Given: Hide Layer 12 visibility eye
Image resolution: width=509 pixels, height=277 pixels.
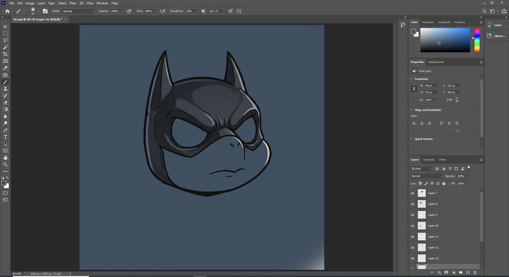Looking at the screenshot, I should coord(413,247).
